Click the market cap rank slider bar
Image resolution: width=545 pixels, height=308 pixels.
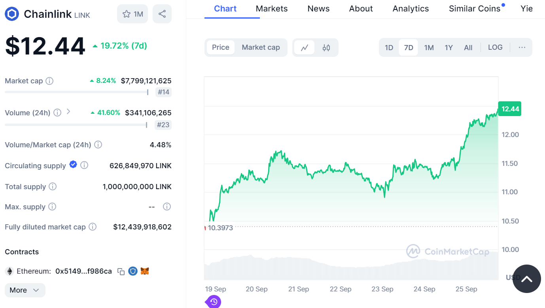click(76, 92)
